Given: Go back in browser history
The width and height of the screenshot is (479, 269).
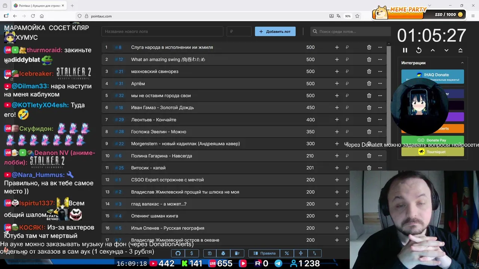Looking at the screenshot, I should (x=15, y=16).
